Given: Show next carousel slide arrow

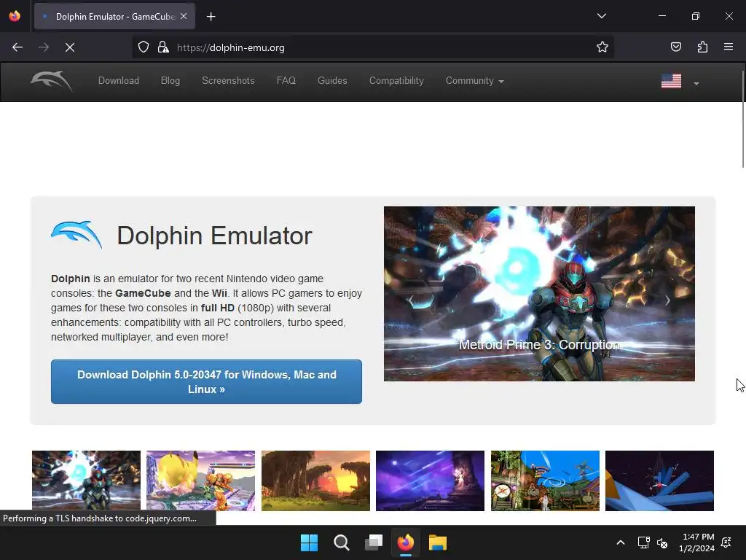Looking at the screenshot, I should (667, 300).
